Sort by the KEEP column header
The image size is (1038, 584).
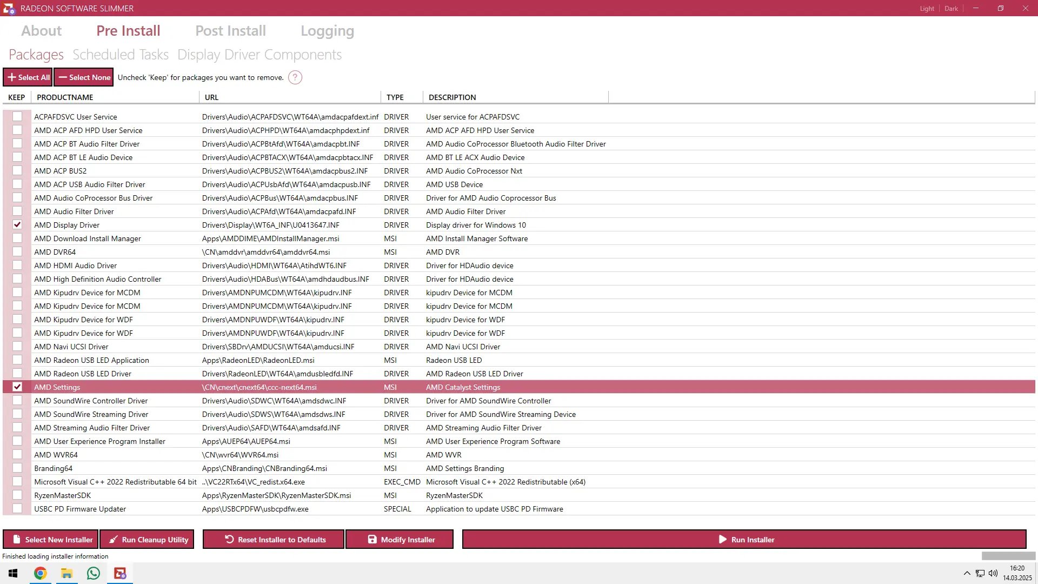(17, 97)
